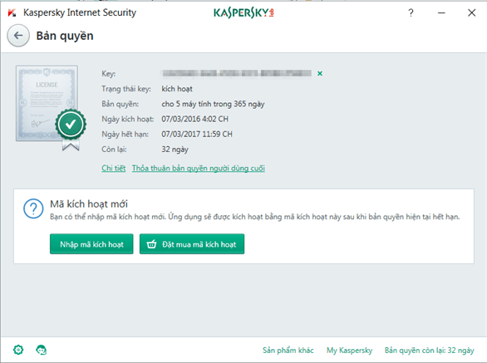Open Sản phẩm khác link
Screen dimensions: 487x363
288,351
